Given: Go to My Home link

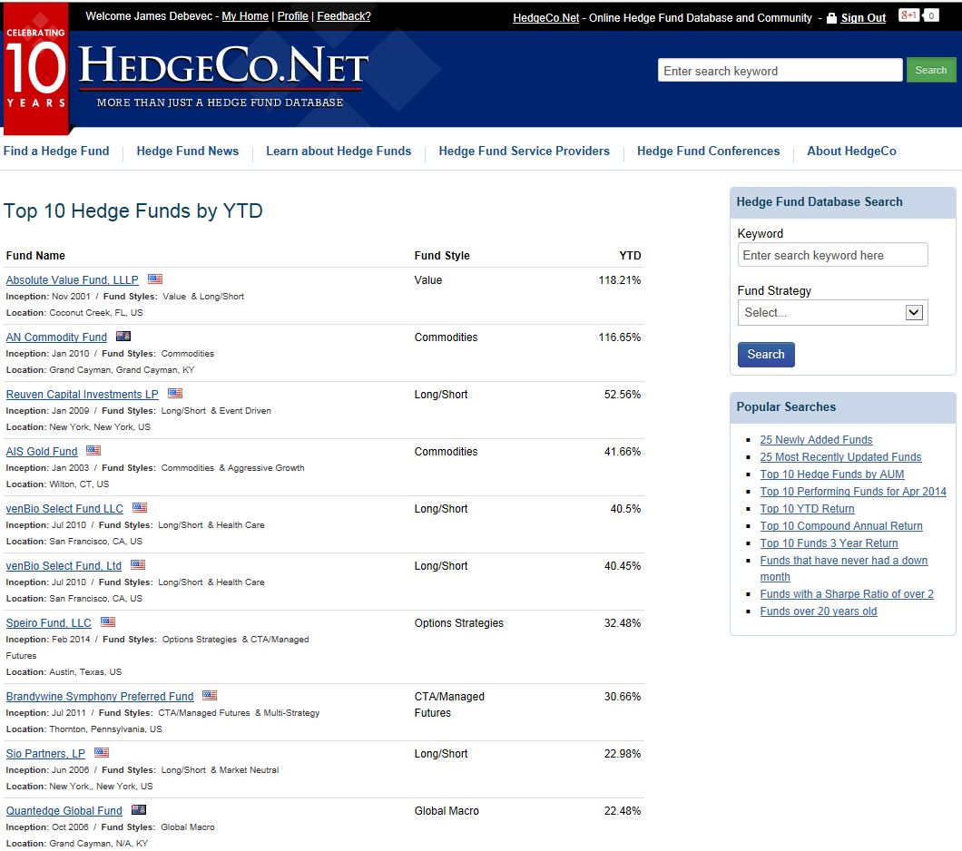Looking at the screenshot, I should coord(245,16).
